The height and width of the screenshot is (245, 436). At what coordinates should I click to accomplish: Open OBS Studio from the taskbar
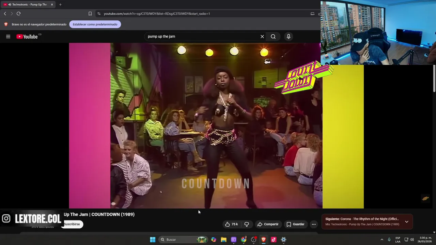click(253, 240)
